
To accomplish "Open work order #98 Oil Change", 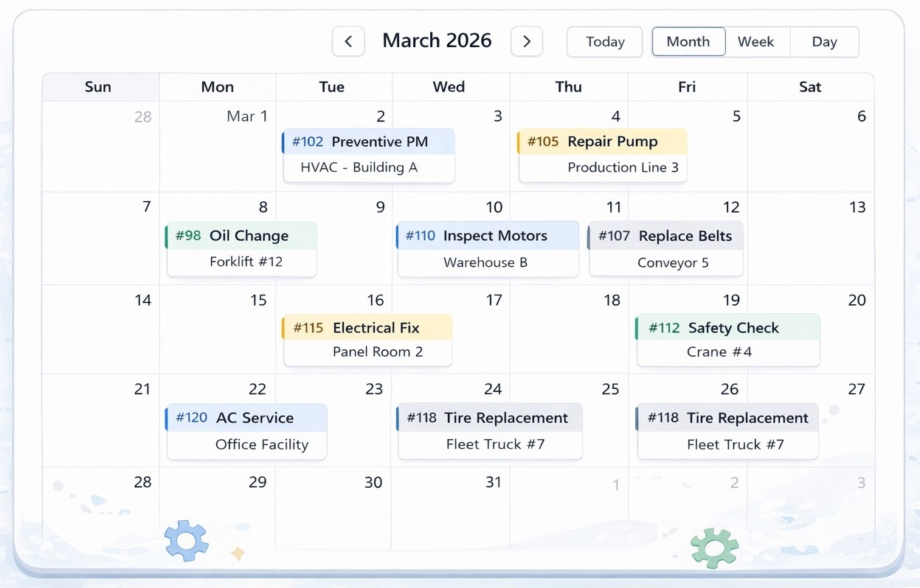I will pyautogui.click(x=241, y=249).
